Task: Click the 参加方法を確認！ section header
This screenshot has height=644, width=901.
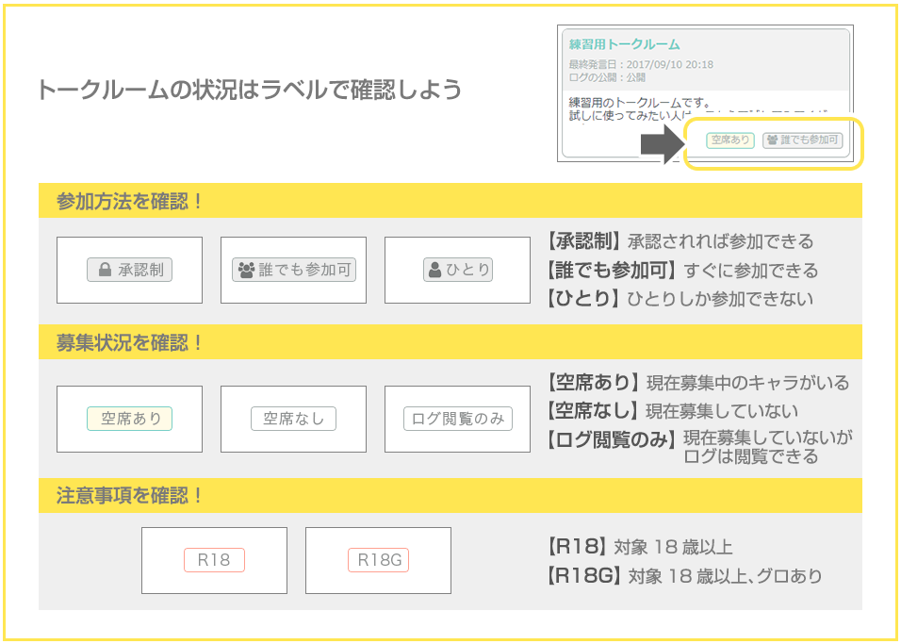Action: [x=130, y=201]
